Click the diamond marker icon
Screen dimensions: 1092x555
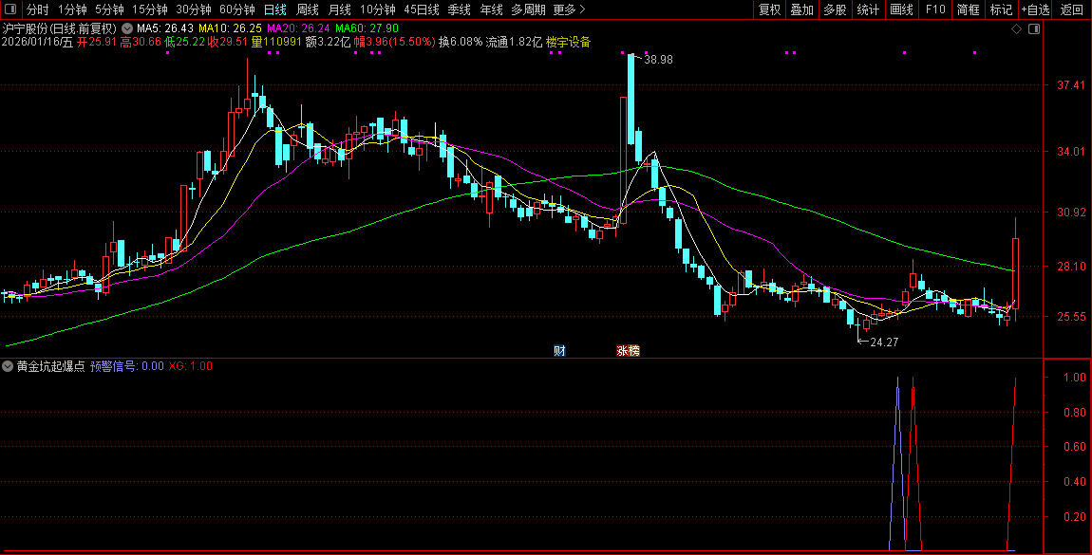[1016, 29]
